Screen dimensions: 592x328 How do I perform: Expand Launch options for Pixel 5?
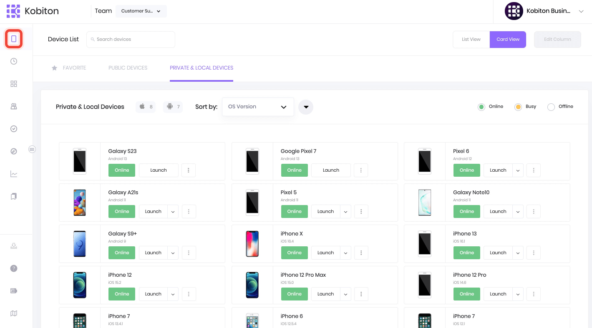pos(345,211)
